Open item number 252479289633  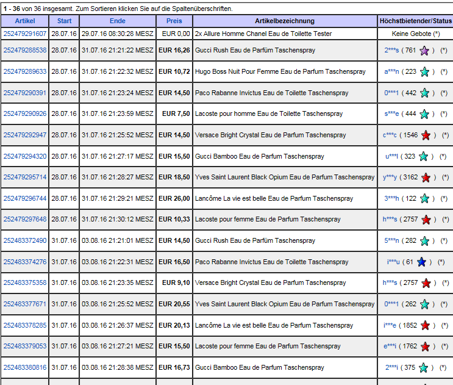coord(25,71)
